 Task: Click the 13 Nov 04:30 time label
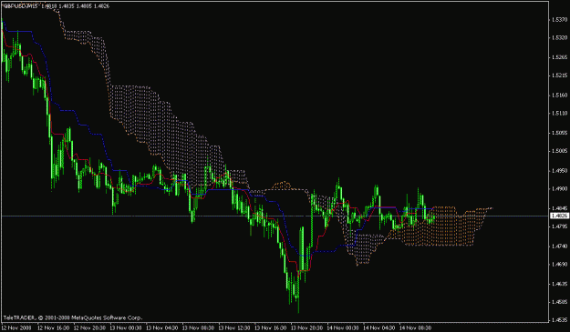[161, 327]
